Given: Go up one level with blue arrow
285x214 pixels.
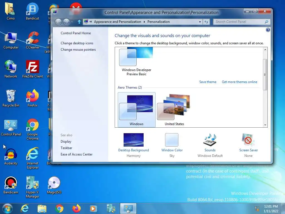Looking at the screenshot, I should point(79,22).
